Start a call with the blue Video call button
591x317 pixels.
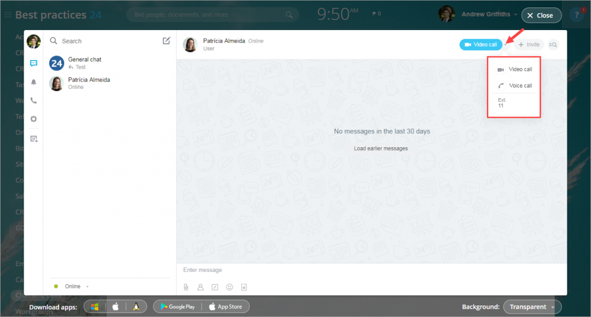[481, 44]
